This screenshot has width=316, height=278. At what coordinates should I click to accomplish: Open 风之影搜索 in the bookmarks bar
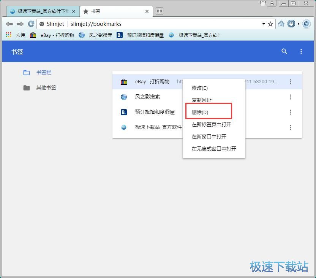click(95, 35)
